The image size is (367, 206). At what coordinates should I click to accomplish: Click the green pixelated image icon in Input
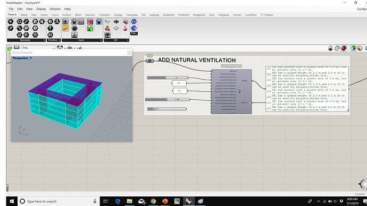tap(90, 28)
